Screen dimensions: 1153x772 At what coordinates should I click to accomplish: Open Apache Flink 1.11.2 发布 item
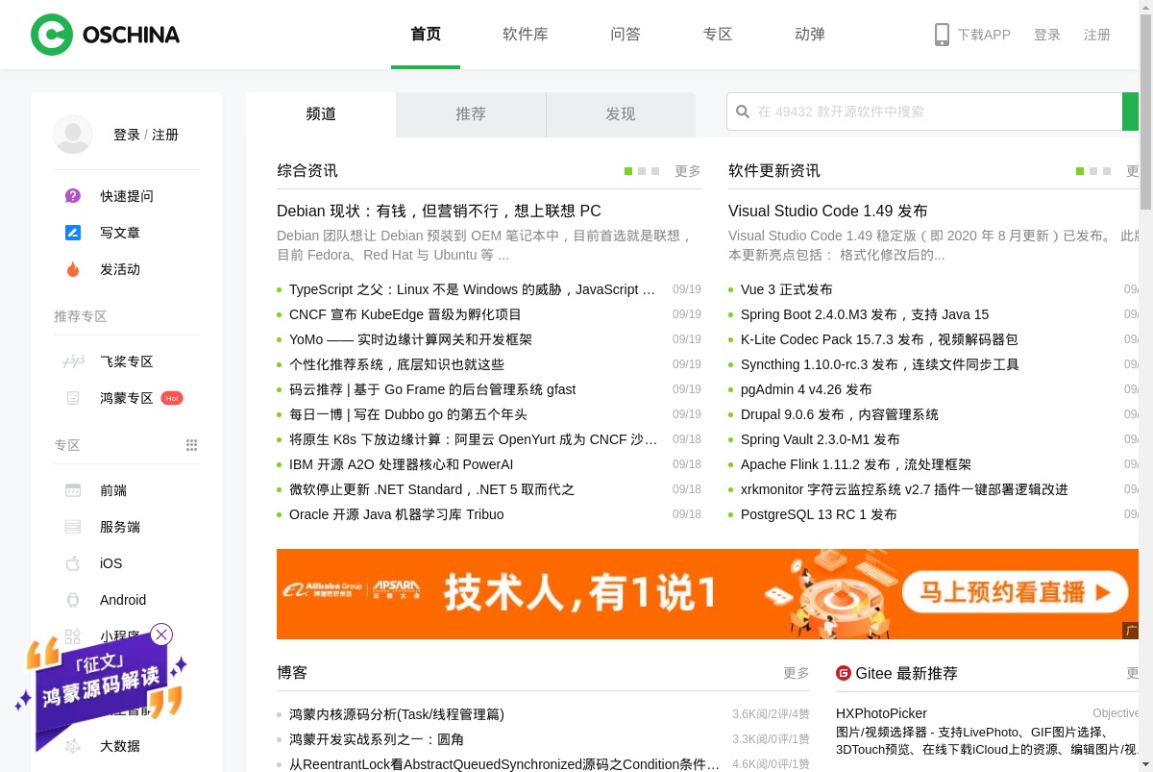856,464
